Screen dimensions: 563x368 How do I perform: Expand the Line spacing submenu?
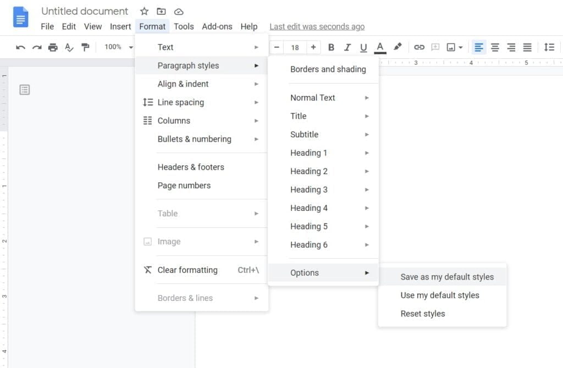point(201,102)
